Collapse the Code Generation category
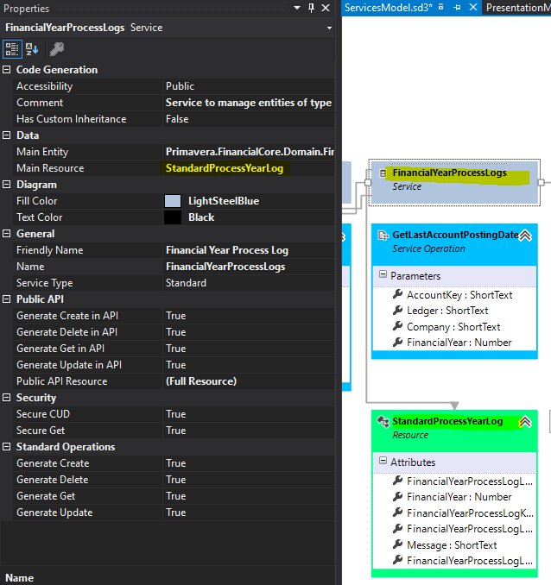This screenshot has width=551, height=585. pos(7,69)
